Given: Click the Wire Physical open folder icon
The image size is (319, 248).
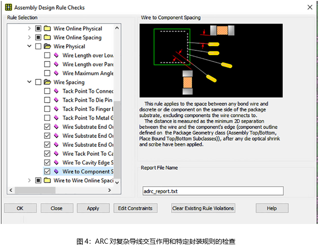Looking at the screenshot, I should [47, 46].
